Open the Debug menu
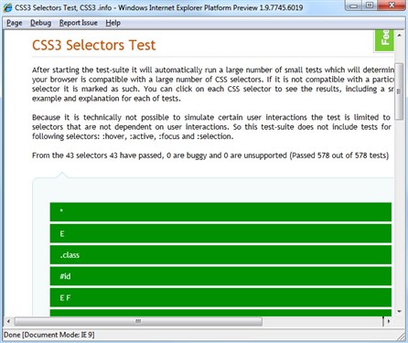The image size is (408, 343). [x=40, y=23]
